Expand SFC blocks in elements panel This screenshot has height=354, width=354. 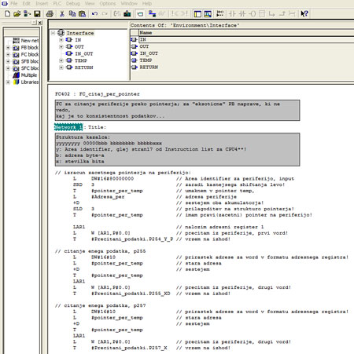pos(8,68)
